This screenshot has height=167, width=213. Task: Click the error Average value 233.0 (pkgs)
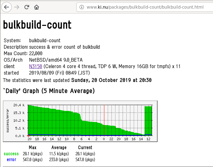(59, 160)
